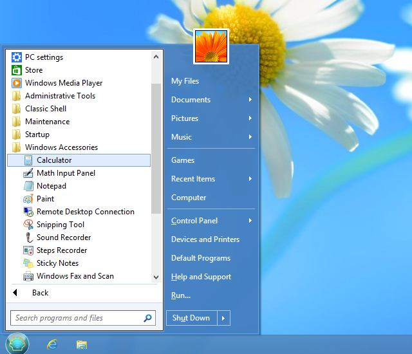Screen dimensions: 412x354
Task: Click the File Explorer taskbar icon
Action: 82,344
